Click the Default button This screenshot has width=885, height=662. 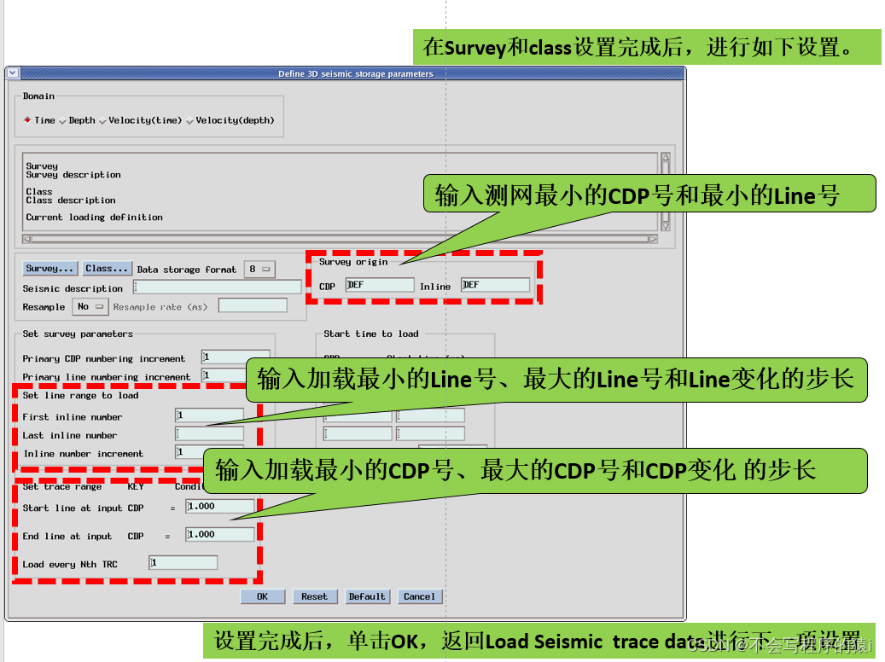367,596
